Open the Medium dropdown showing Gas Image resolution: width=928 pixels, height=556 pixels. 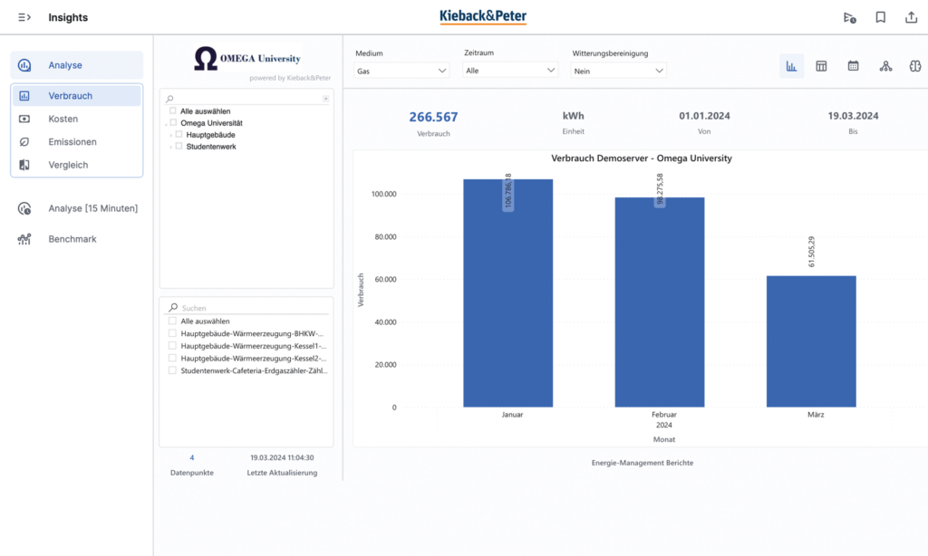click(x=401, y=71)
